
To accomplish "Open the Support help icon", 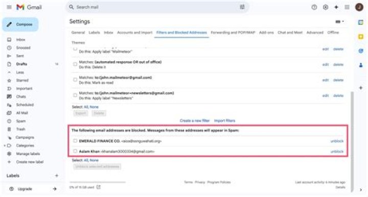I will [x=314, y=7].
